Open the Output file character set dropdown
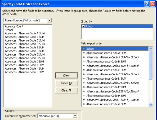 click(x=75, y=116)
